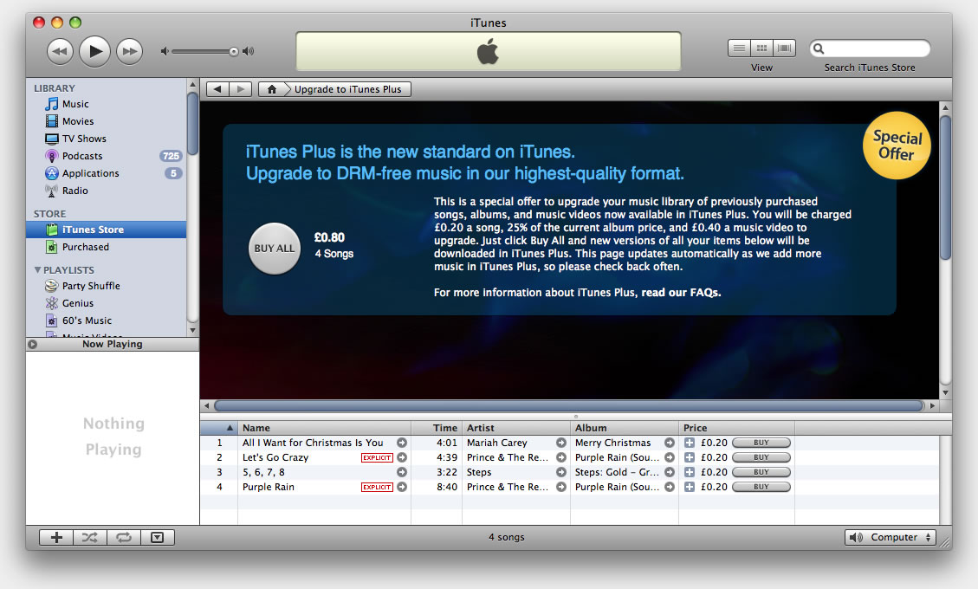
Task: Open the read our FAQs link
Action: point(681,293)
